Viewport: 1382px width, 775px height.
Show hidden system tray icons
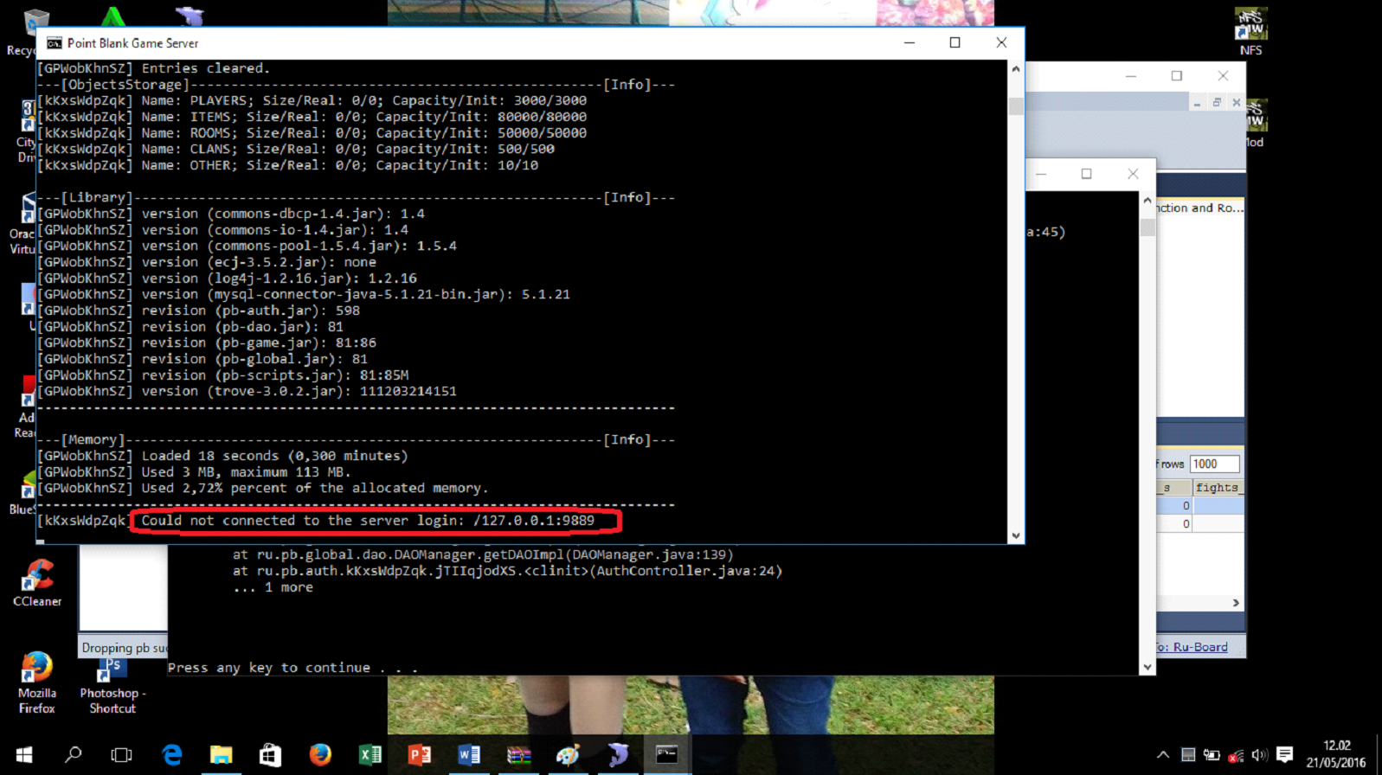(1162, 755)
